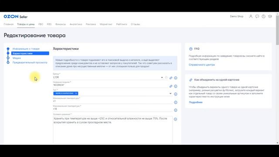The image size is (279, 157).
Task: Click the scrollbar down arrow
Action: 277,143
